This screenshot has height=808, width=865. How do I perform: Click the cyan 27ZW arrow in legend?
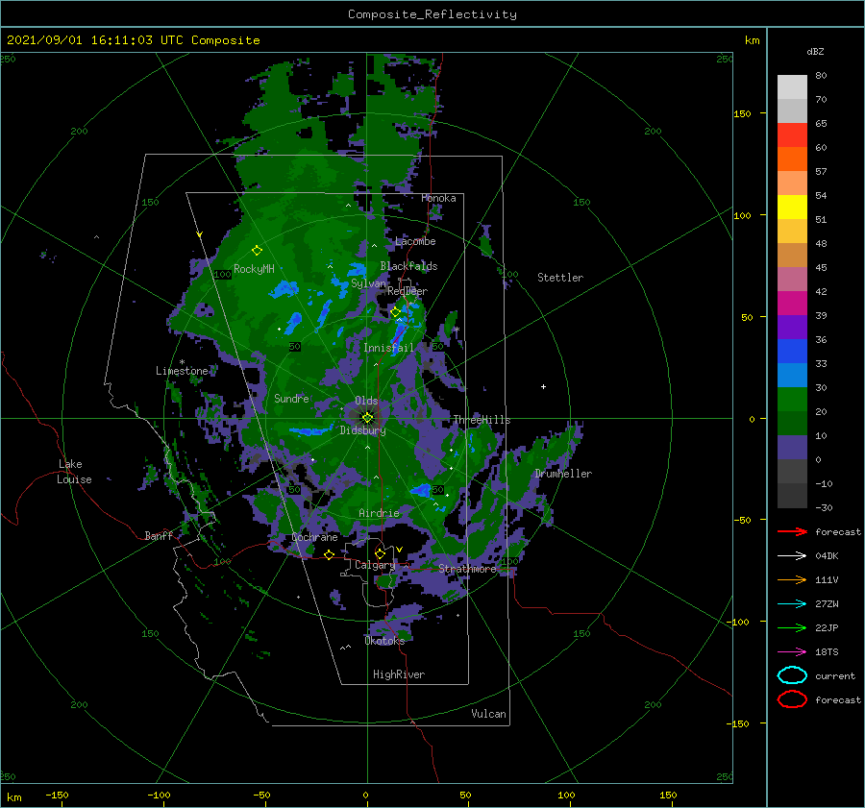click(792, 604)
